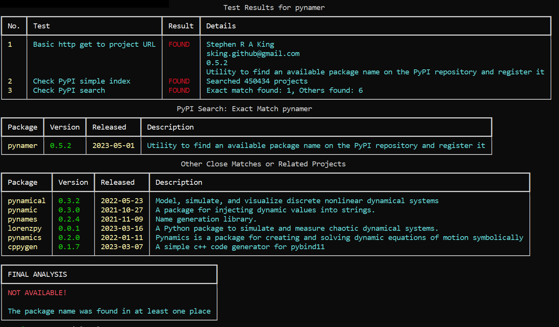Click version 0.3.2 of pynamical
Image resolution: width=559 pixels, height=327 pixels.
(x=69, y=201)
